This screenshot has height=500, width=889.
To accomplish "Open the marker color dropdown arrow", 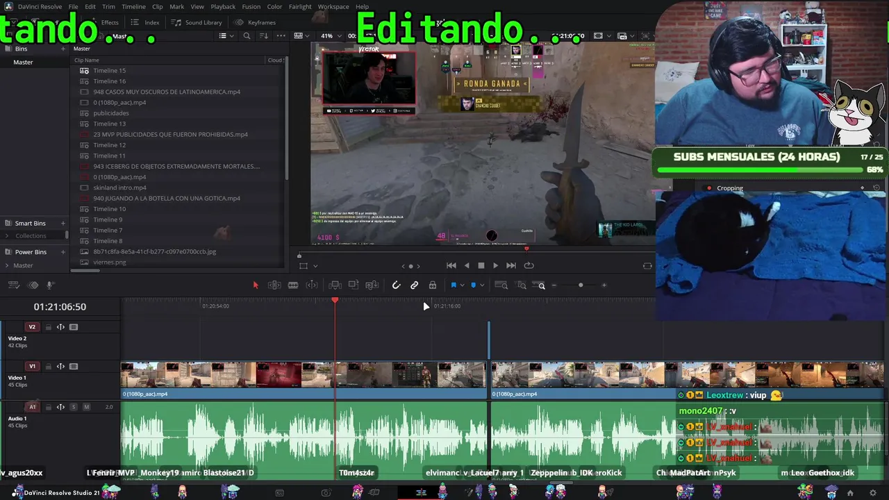I will [x=482, y=285].
